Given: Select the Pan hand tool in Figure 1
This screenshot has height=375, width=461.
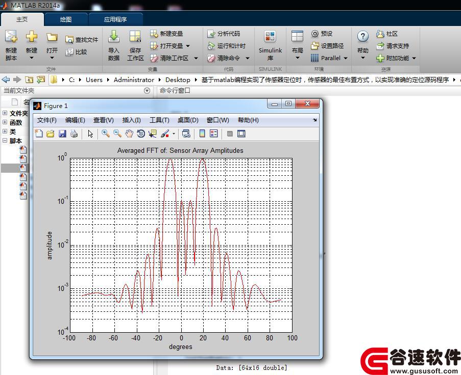Looking at the screenshot, I should point(129,133).
